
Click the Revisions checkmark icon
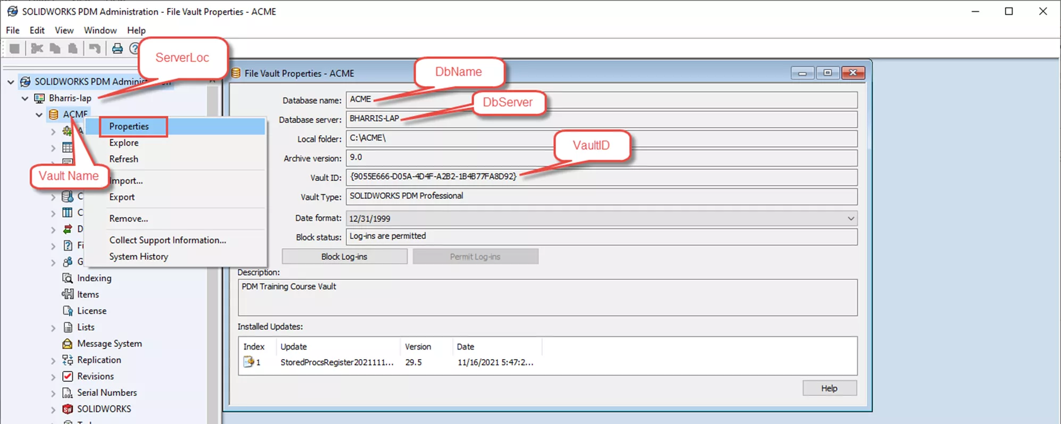click(68, 377)
